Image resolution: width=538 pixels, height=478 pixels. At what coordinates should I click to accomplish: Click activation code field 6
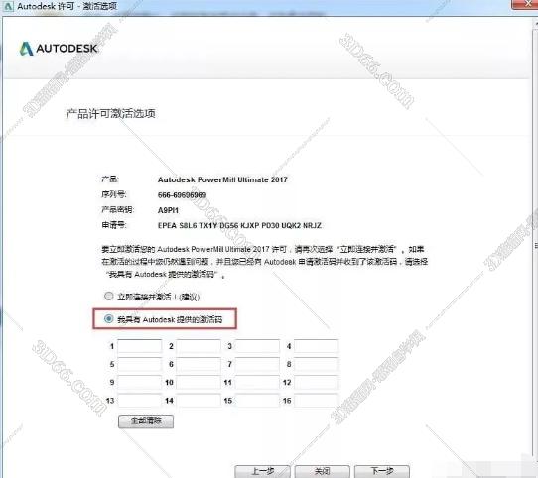(x=199, y=364)
